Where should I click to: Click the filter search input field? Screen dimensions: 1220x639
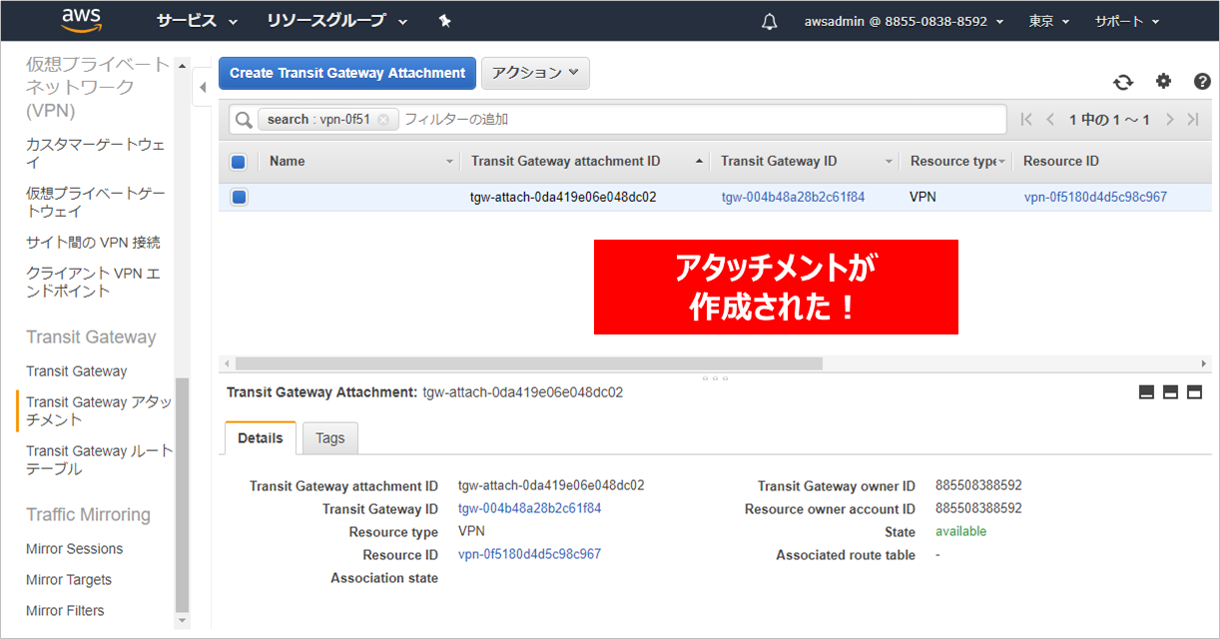click(699, 120)
